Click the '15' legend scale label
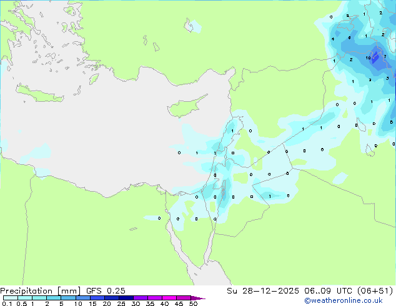Viewport: 396px width, 306px height. [92, 304]
